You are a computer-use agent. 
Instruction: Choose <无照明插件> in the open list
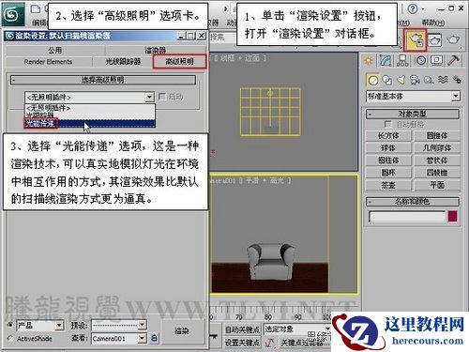(89, 108)
